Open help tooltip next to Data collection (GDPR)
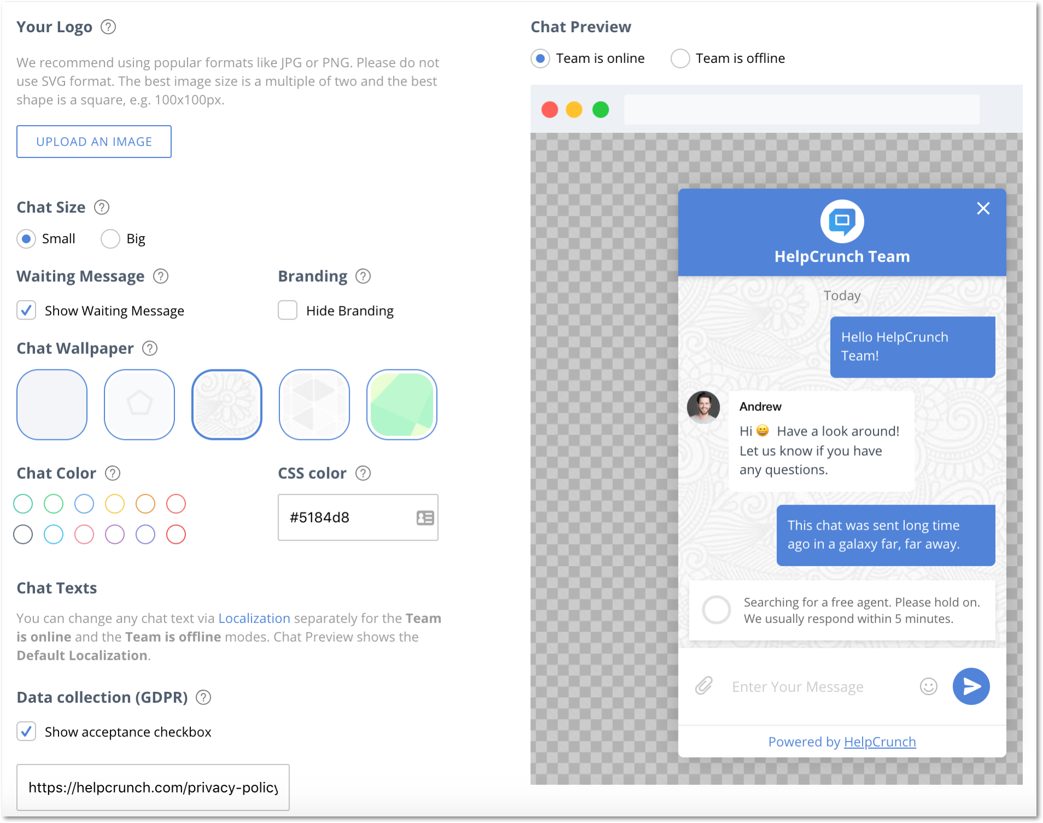1043x823 pixels. pos(203,697)
